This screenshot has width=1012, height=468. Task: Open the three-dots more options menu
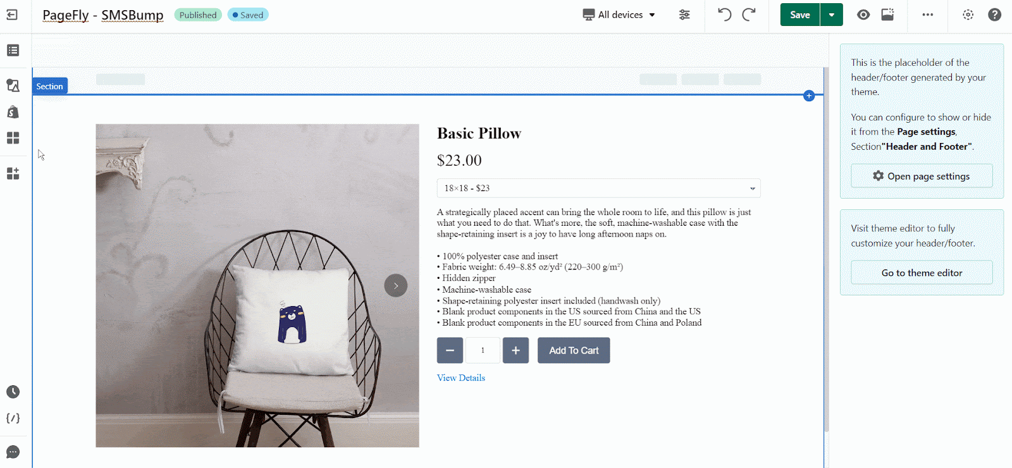[x=927, y=15]
